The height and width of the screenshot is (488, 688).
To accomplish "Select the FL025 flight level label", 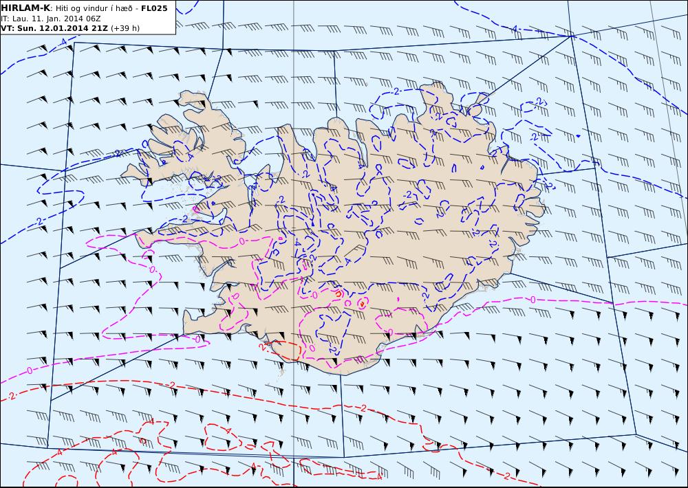I will [x=154, y=8].
